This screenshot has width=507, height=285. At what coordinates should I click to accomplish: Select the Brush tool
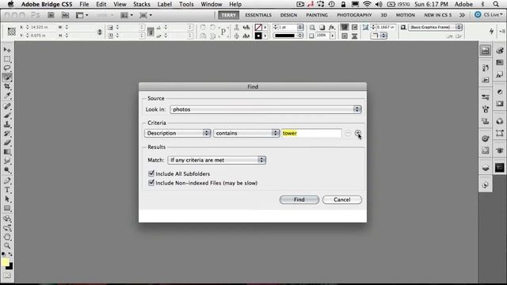(7, 115)
